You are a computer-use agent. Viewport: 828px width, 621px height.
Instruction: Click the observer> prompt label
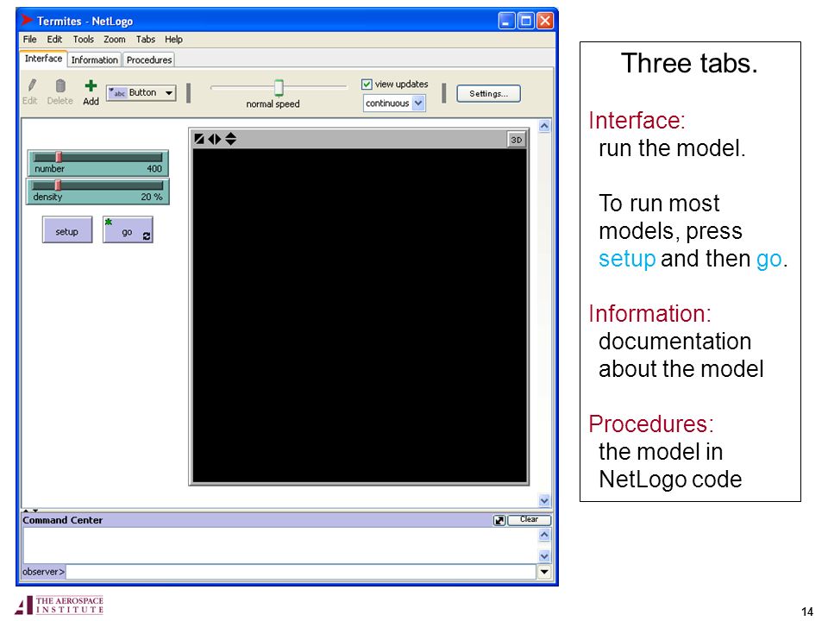pyautogui.click(x=43, y=571)
